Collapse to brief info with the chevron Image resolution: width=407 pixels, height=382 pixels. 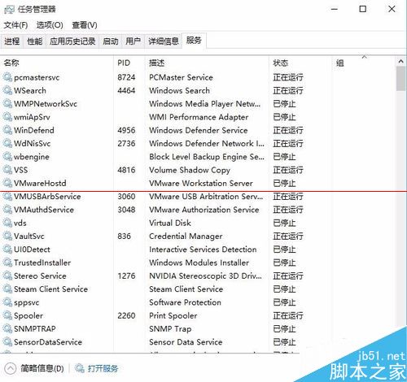click(x=10, y=368)
